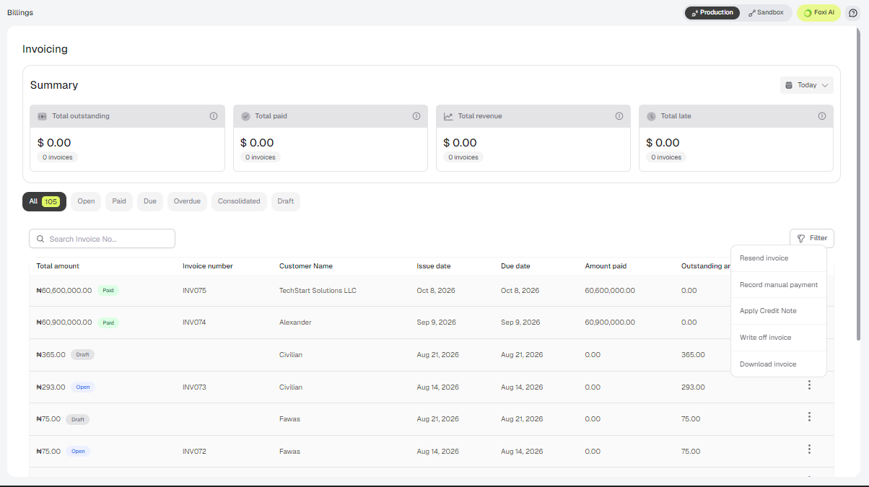Click the ₦293.00 total amount
This screenshot has width=869, height=487.
point(51,387)
